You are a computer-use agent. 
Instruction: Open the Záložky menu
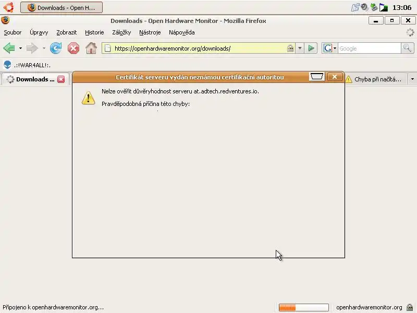121,32
